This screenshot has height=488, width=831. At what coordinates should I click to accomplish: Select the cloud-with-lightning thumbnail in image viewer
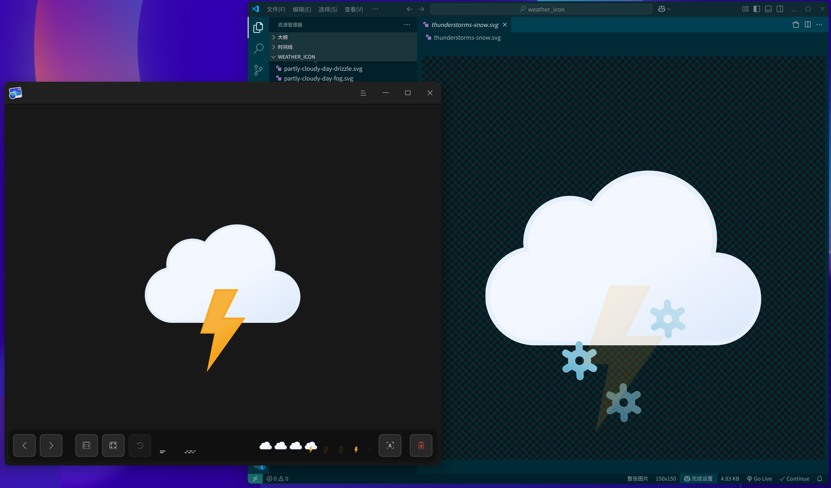coord(311,447)
